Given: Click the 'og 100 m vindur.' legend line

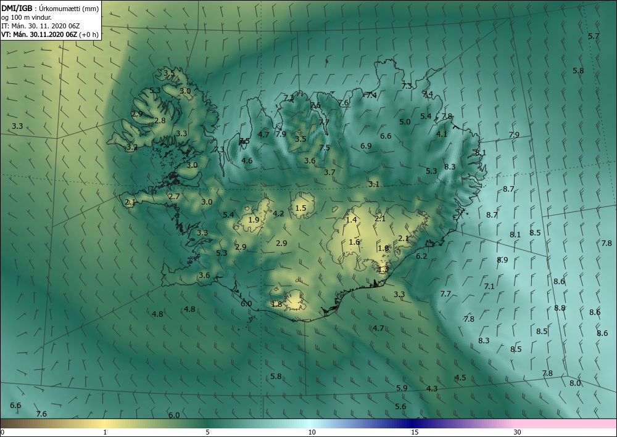Looking at the screenshot, I should (x=27, y=17).
